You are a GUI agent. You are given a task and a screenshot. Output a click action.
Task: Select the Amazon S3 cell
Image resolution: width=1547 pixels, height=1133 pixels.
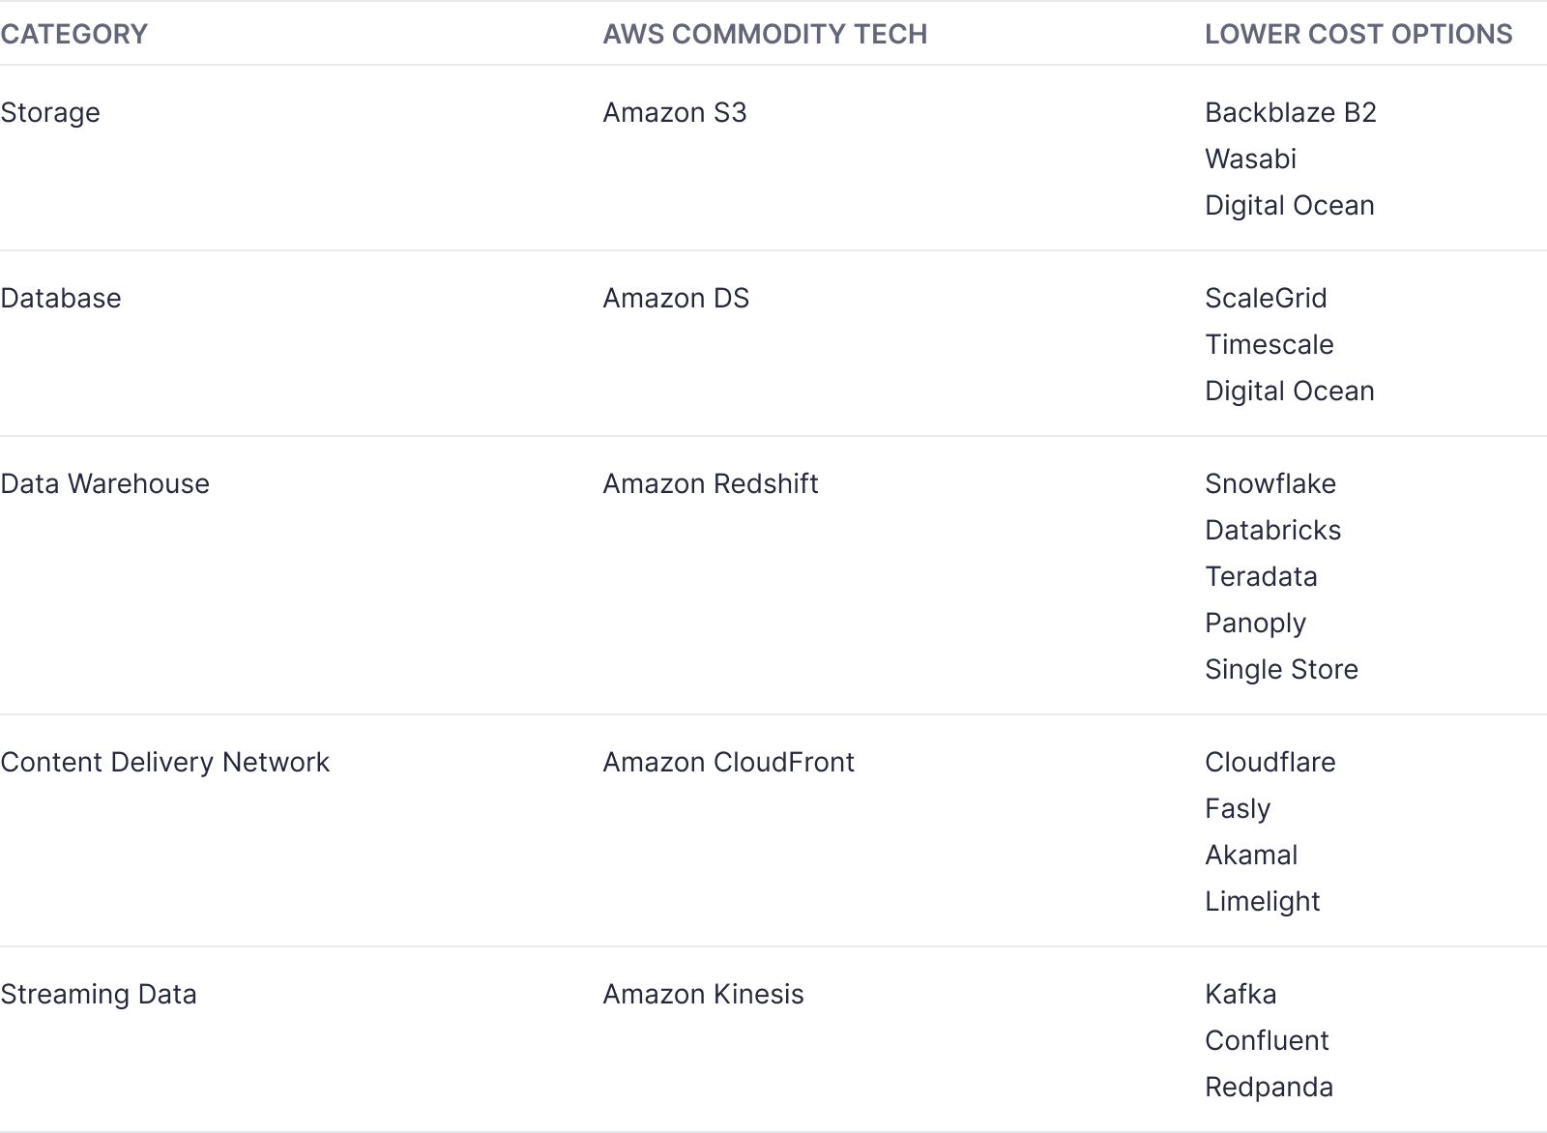[675, 112]
